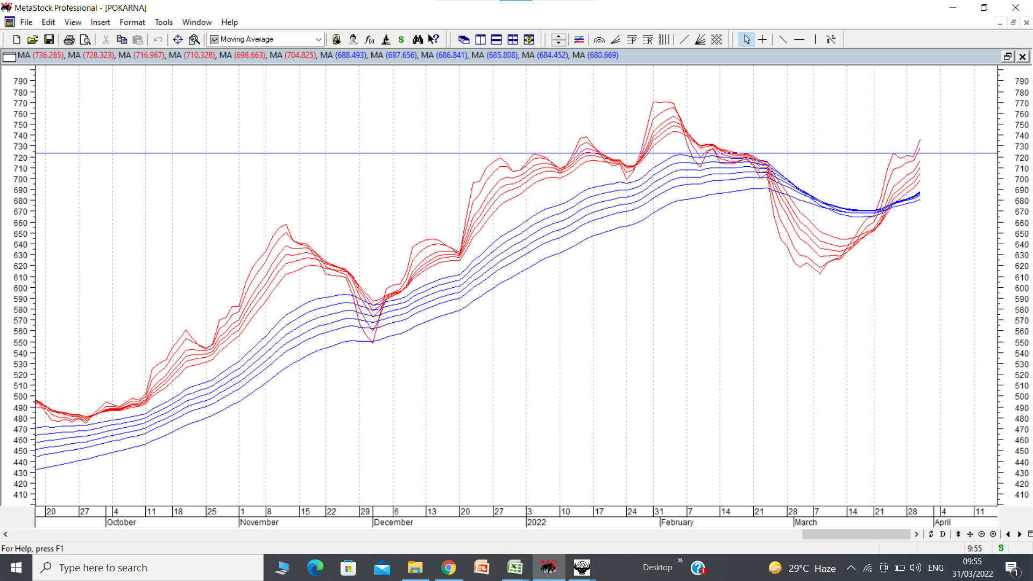1033x581 pixels.
Task: Expand the Moving Average indicator dropdown
Action: coord(318,39)
